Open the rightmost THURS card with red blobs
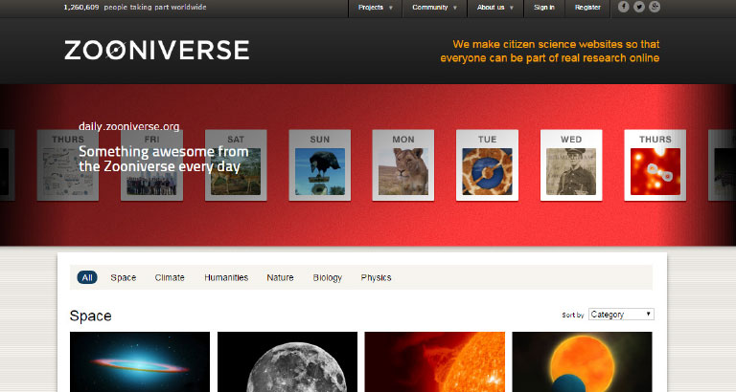Viewport: 736px width, 392px height. point(655,165)
